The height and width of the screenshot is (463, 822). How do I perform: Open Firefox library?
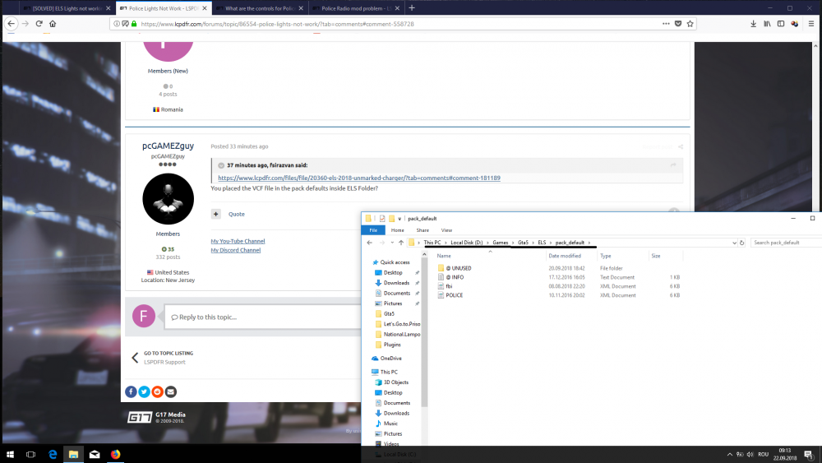click(x=767, y=24)
